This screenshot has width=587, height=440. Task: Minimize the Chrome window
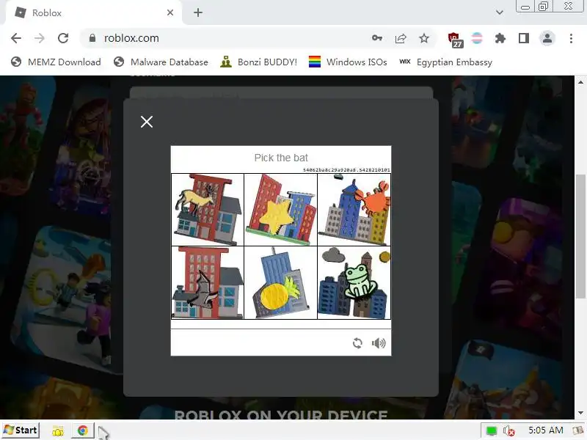click(x=525, y=7)
